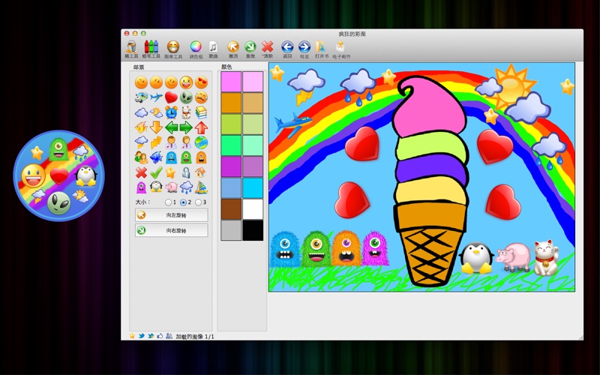
Task: Pick the green check mark stamp
Action: pos(156,172)
